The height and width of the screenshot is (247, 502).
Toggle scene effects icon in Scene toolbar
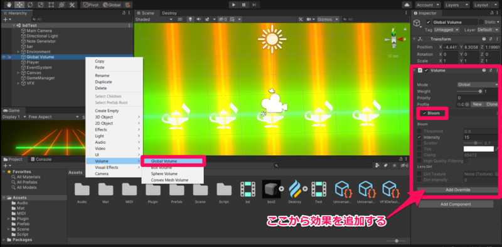tap(207, 19)
